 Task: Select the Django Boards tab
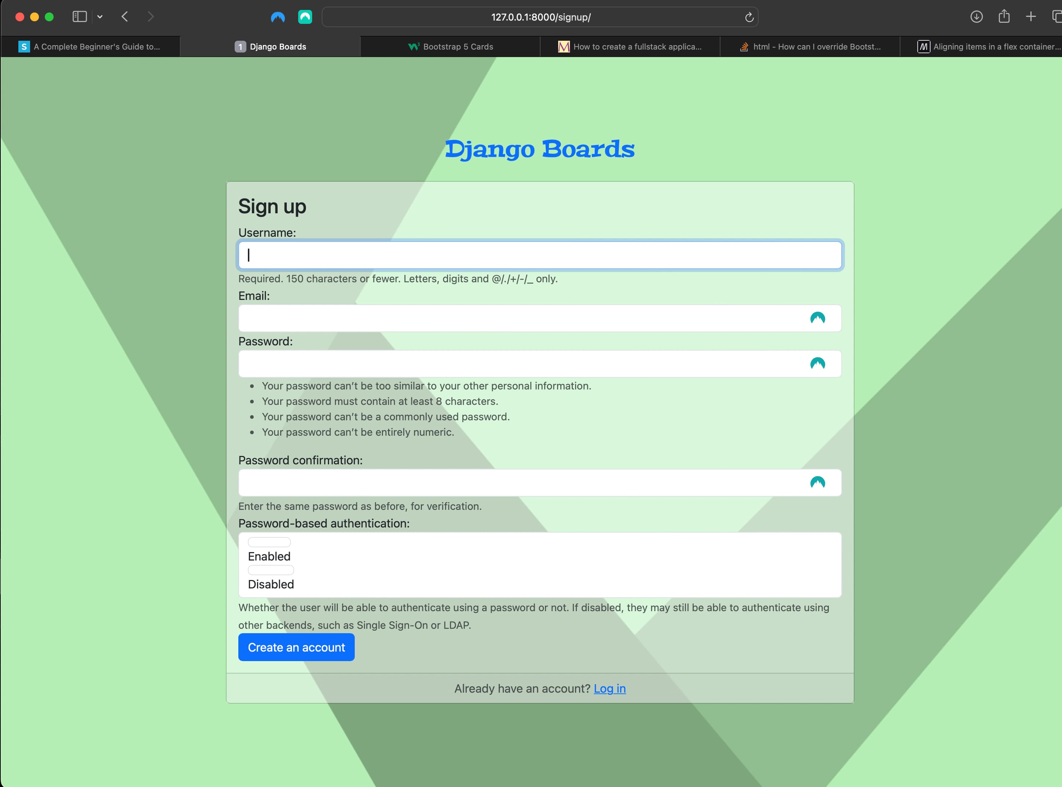click(270, 47)
